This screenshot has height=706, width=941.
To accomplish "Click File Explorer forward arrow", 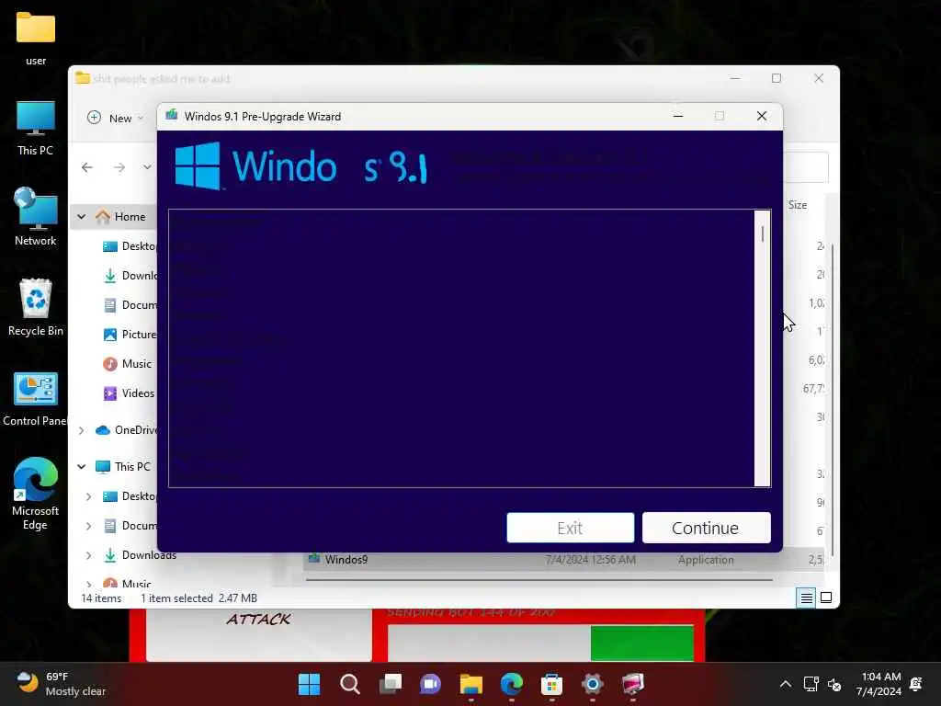I will [x=119, y=167].
